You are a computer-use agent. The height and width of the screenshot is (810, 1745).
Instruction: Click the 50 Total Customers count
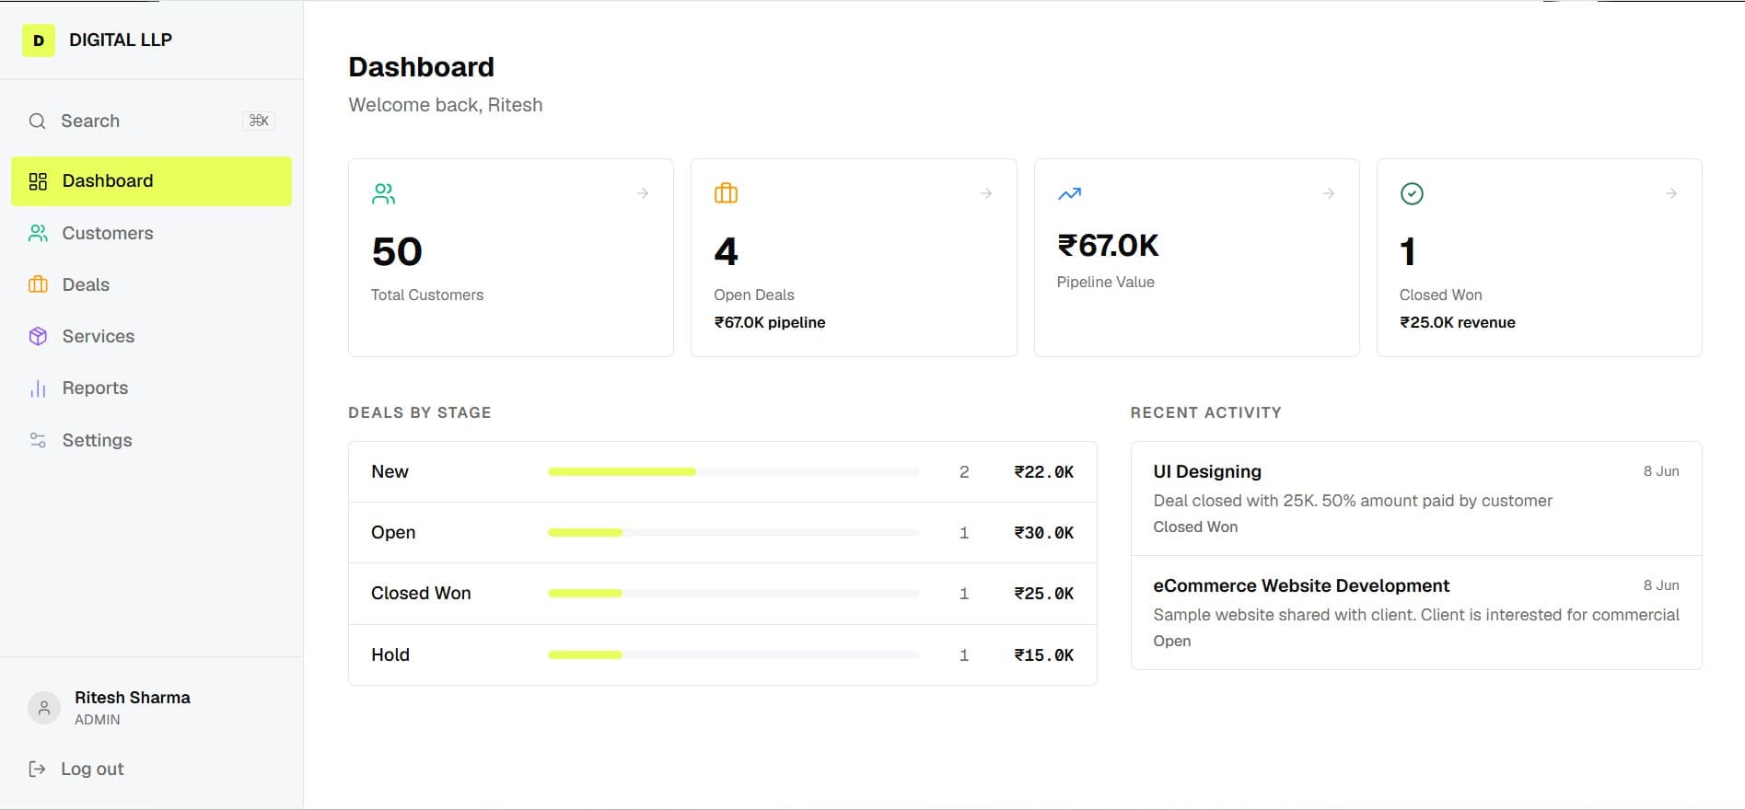click(397, 252)
